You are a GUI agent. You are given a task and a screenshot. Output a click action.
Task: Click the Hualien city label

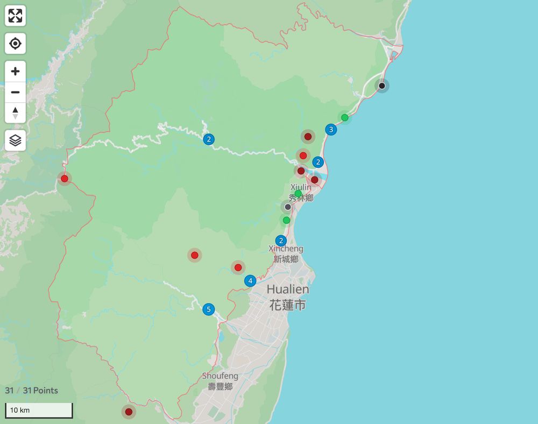point(289,289)
